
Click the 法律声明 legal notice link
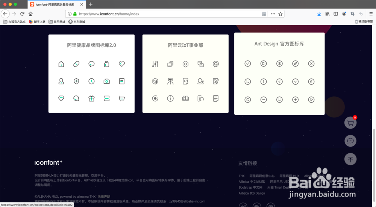coord(104,197)
